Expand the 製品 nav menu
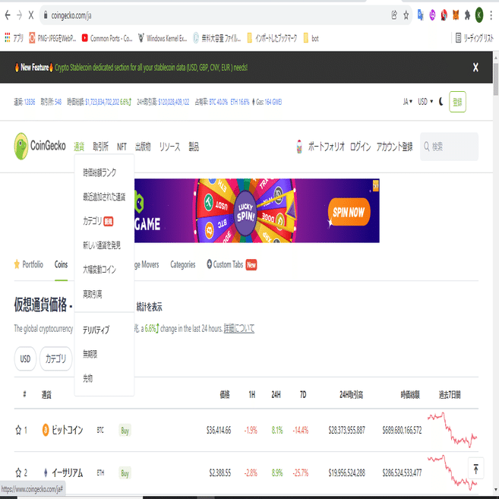The width and height of the screenshot is (499, 499). pos(194,147)
